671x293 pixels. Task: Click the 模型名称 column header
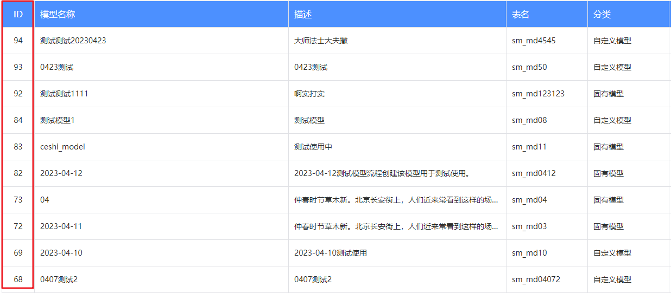point(58,15)
